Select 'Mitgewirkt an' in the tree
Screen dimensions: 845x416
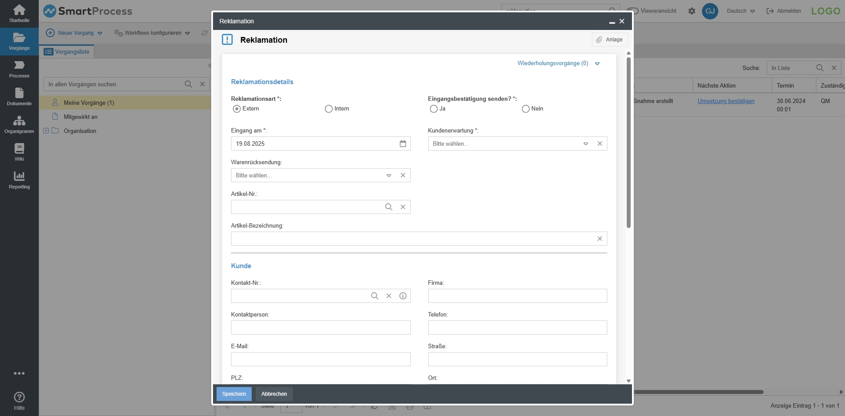pos(81,117)
